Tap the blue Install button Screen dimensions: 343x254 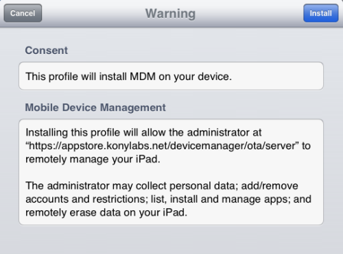pyautogui.click(x=321, y=13)
